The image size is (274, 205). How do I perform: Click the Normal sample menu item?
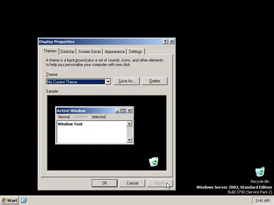pyautogui.click(x=64, y=117)
